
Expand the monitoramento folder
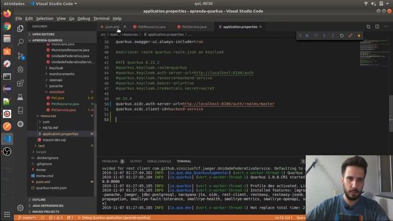coord(61,74)
